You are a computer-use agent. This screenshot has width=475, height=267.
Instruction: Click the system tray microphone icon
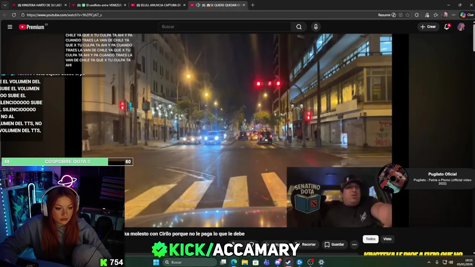click(x=437, y=262)
